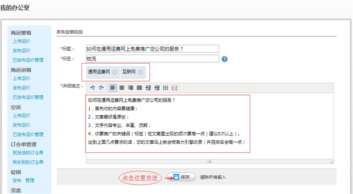353x194 pixels.
Task: Open 我发送的订仓单 link
Action: 28,153
